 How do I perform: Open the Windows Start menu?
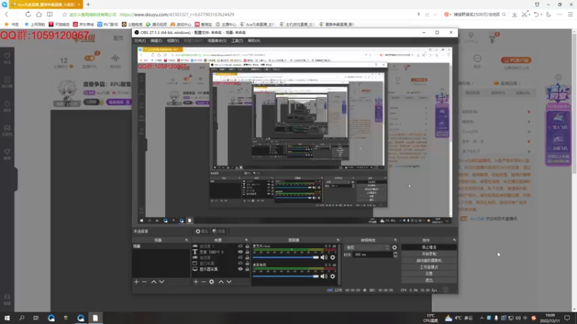[x=7, y=318]
